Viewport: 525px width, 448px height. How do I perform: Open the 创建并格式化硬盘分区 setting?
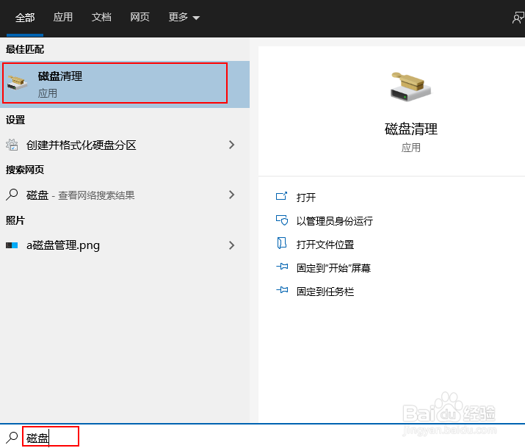tap(125, 145)
